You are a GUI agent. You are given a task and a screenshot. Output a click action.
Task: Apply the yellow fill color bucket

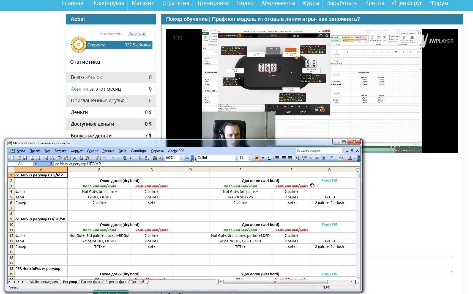click(341, 158)
